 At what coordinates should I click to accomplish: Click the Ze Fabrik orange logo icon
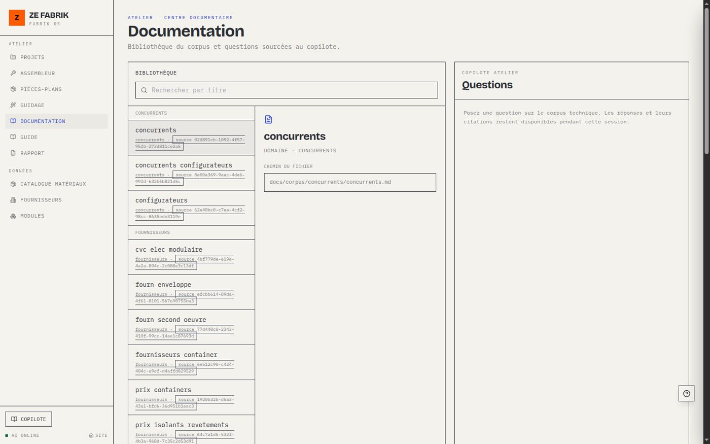click(17, 18)
